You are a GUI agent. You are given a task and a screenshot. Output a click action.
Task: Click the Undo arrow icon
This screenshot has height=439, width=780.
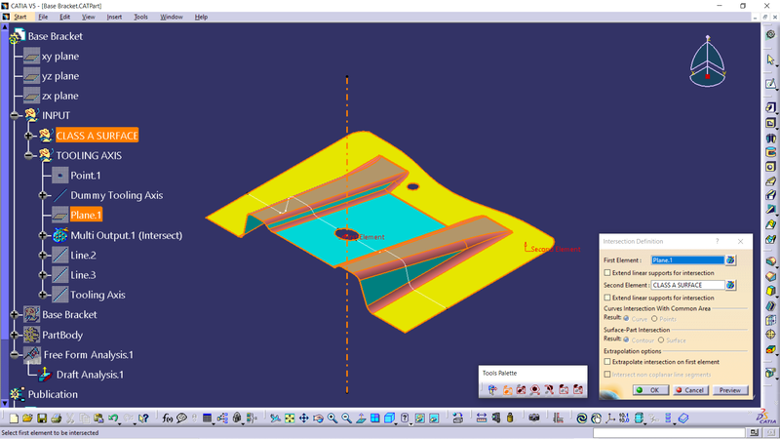coord(113,419)
